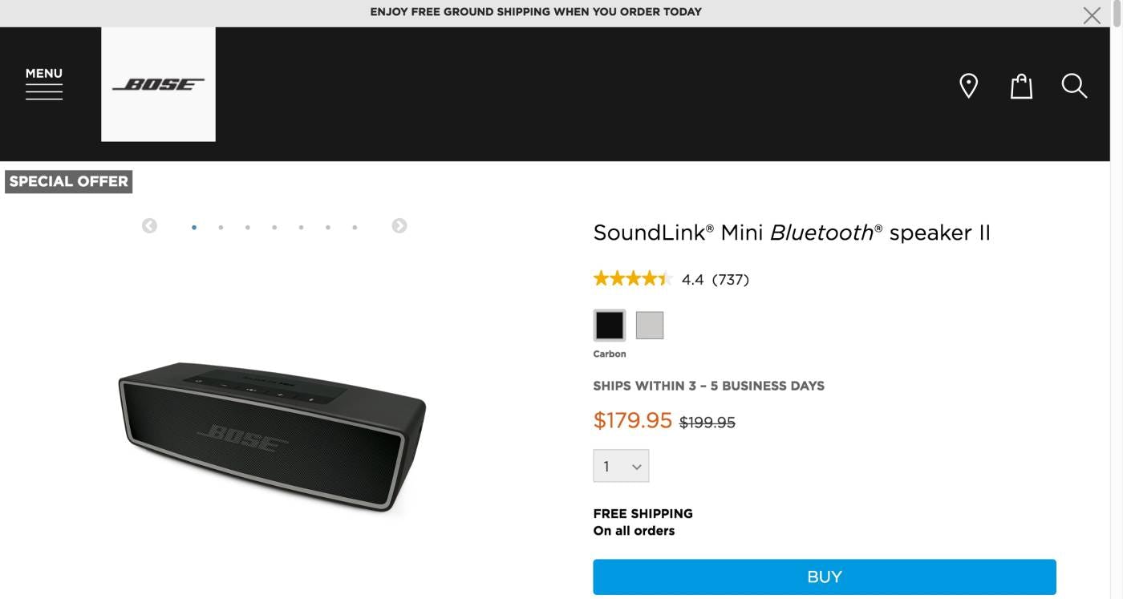Dismiss the free shipping banner
Image resolution: width=1123 pixels, height=599 pixels.
[1092, 15]
